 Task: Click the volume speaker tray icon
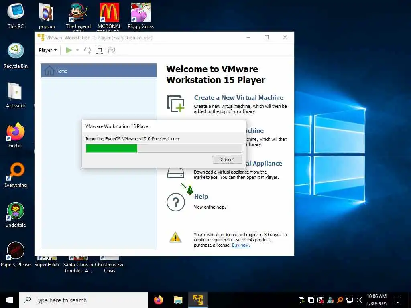pos(359,300)
